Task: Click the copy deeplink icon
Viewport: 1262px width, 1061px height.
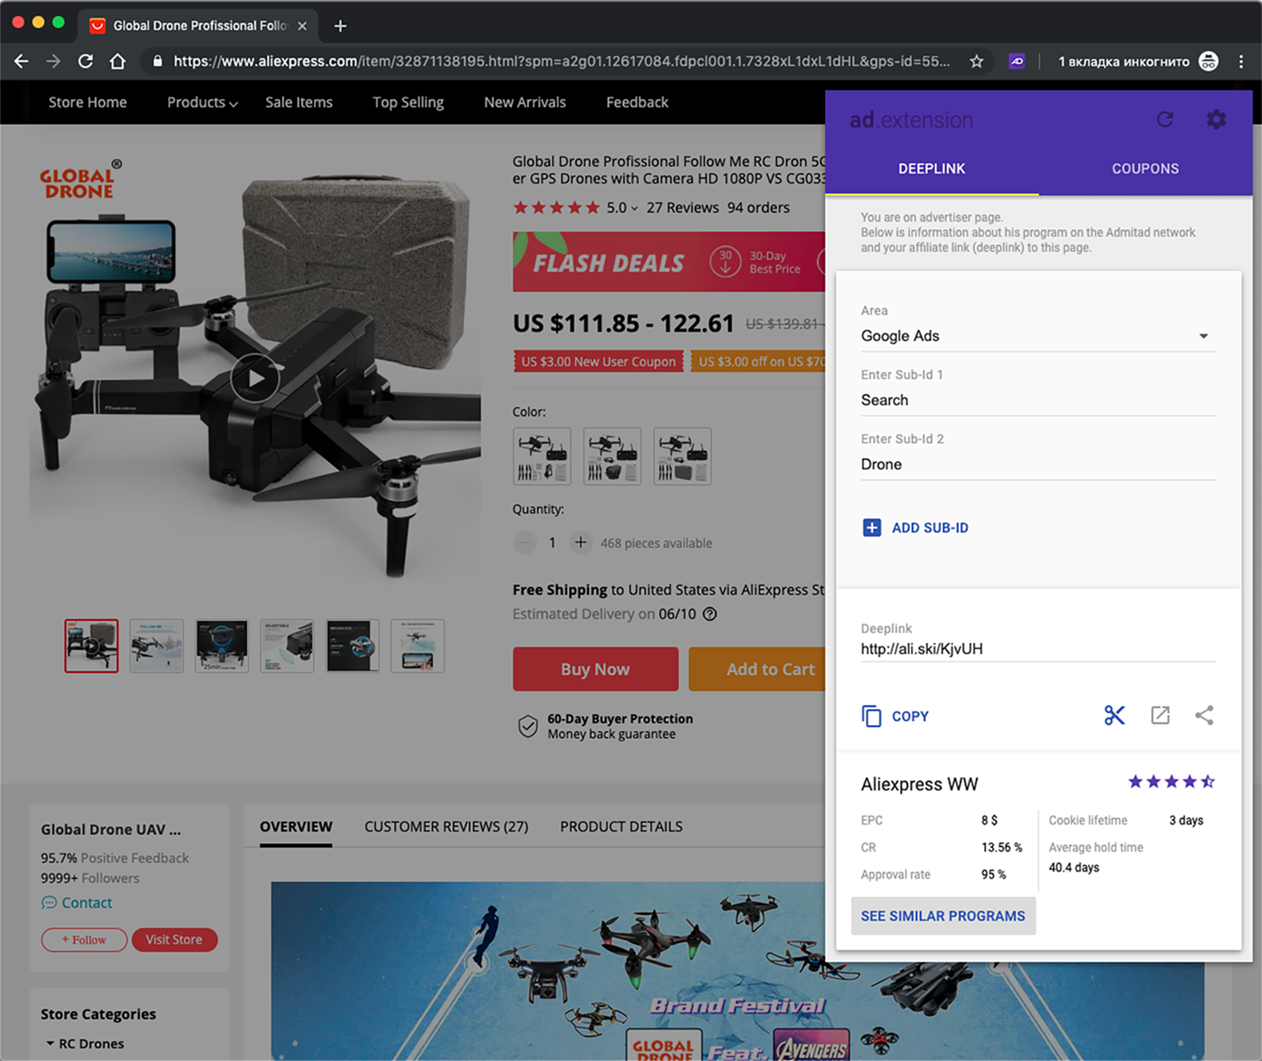Action: coord(871,716)
